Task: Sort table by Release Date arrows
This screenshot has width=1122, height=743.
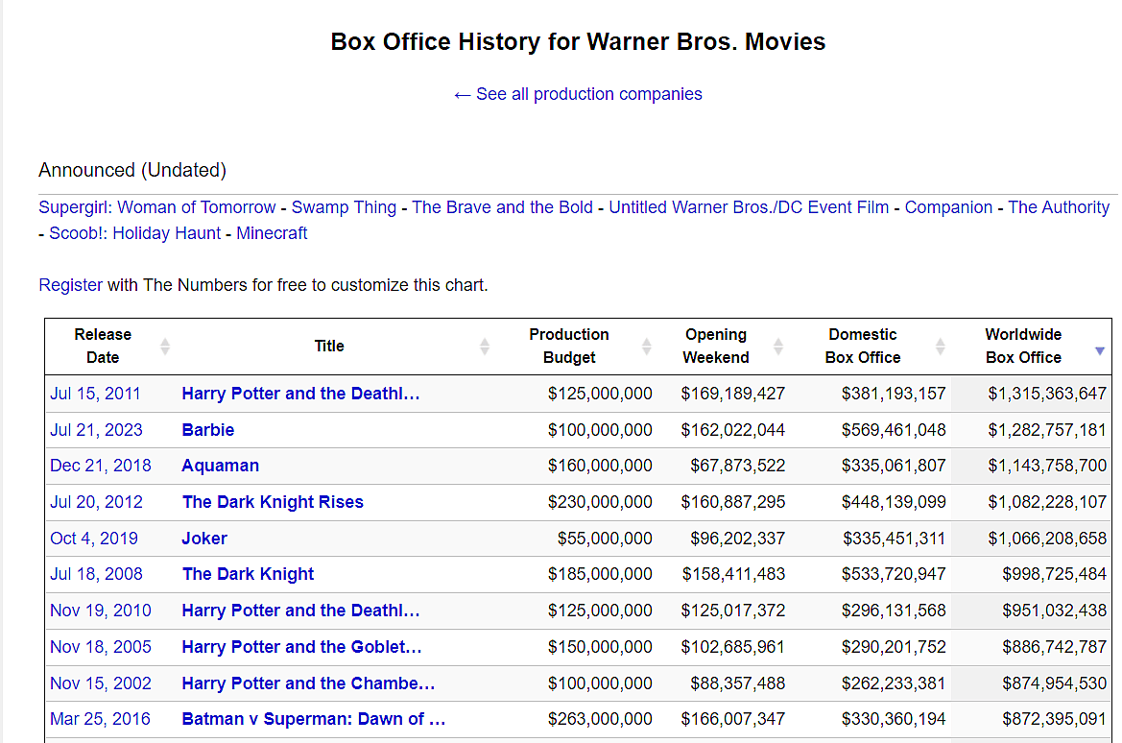Action: tap(165, 347)
